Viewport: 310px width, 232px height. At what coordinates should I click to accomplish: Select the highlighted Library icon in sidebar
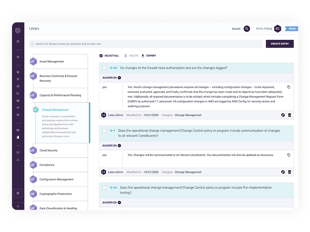[x=18, y=137]
